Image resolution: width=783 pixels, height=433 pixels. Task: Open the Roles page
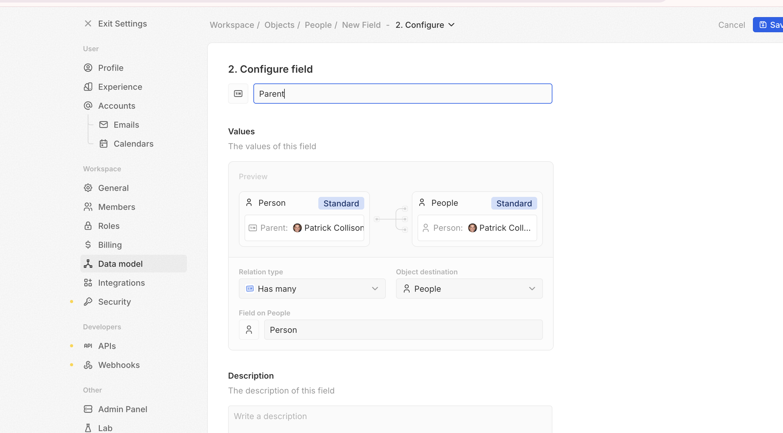(134, 226)
